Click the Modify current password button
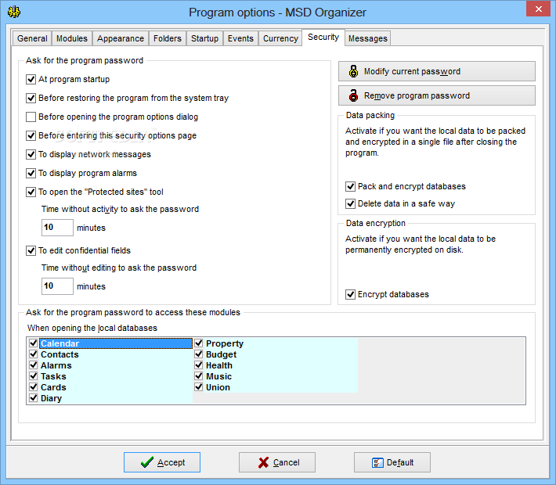Image resolution: width=556 pixels, height=485 pixels. (437, 71)
